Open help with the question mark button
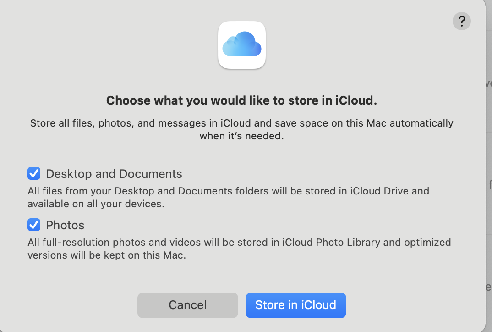This screenshot has width=492, height=332. tap(461, 21)
